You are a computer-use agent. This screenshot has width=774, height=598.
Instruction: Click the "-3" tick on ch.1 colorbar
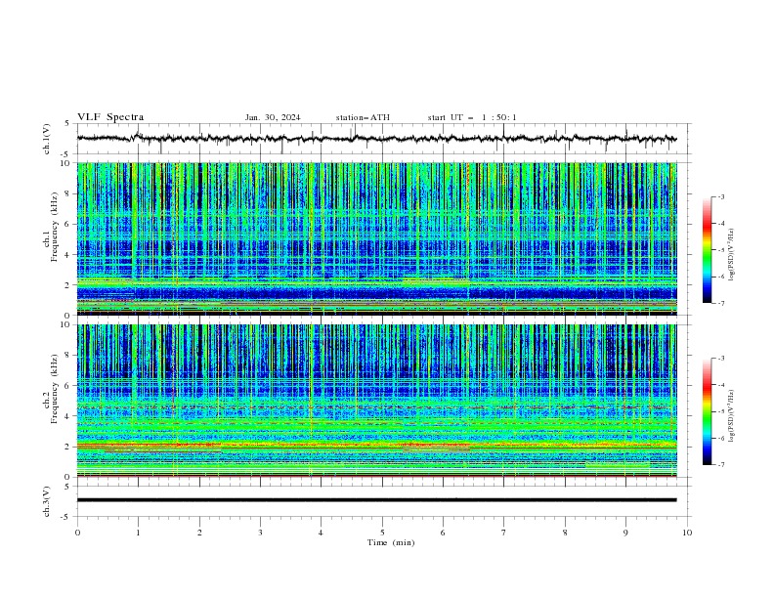tap(720, 196)
